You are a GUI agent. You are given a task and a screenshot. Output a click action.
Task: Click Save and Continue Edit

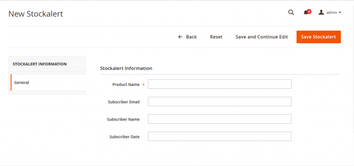pos(262,37)
